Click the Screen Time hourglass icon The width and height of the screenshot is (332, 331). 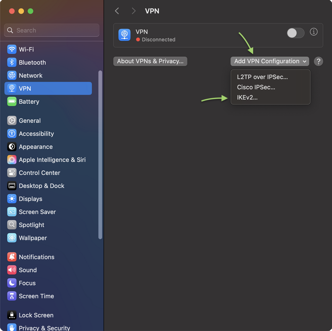point(12,296)
